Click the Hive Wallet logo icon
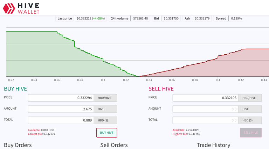The width and height of the screenshot is (269, 149). (9, 8)
